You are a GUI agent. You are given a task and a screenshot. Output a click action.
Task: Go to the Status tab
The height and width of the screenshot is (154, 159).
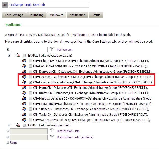pos(96,15)
